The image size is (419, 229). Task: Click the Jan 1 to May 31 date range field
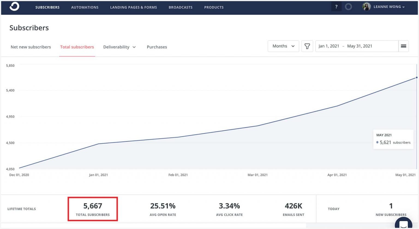coord(345,46)
